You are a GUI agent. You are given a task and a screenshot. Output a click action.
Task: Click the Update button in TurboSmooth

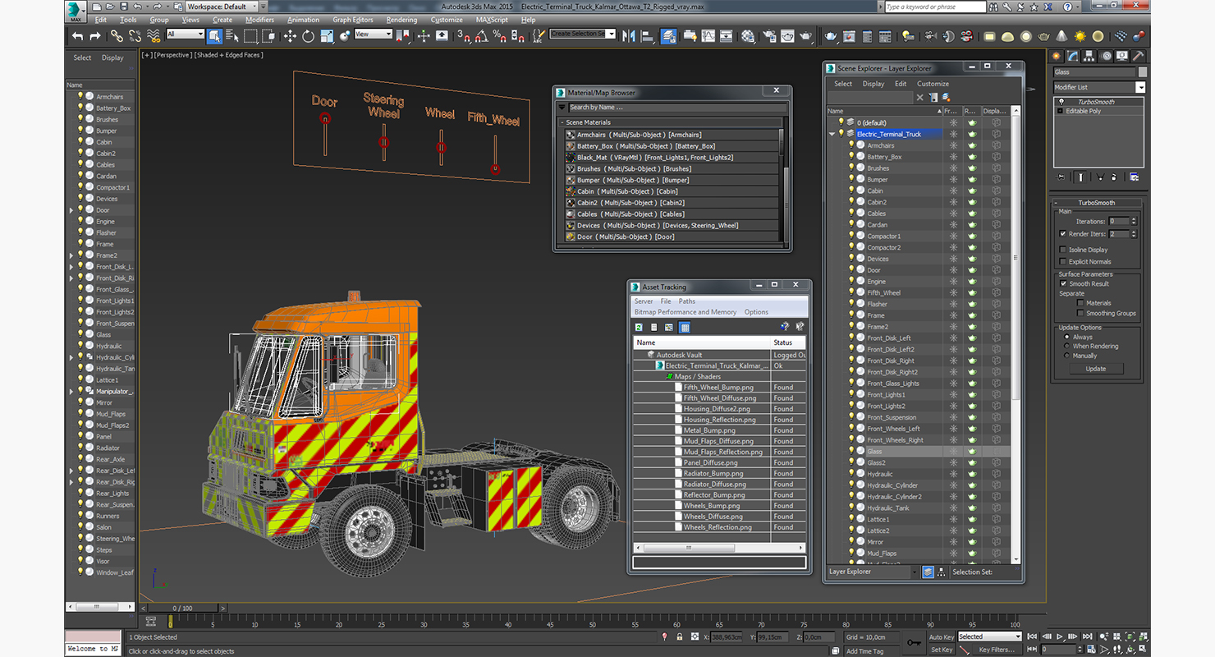pyautogui.click(x=1096, y=369)
